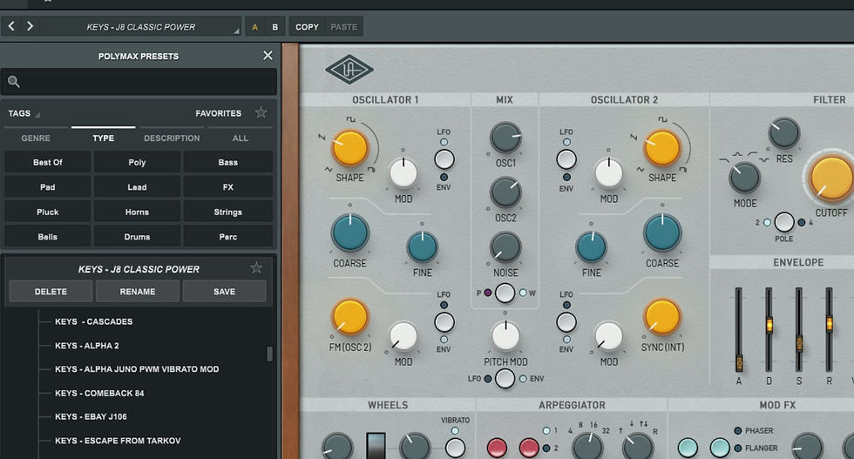Switch to the TYPE tag tab
The width and height of the screenshot is (854, 459).
pyautogui.click(x=103, y=138)
